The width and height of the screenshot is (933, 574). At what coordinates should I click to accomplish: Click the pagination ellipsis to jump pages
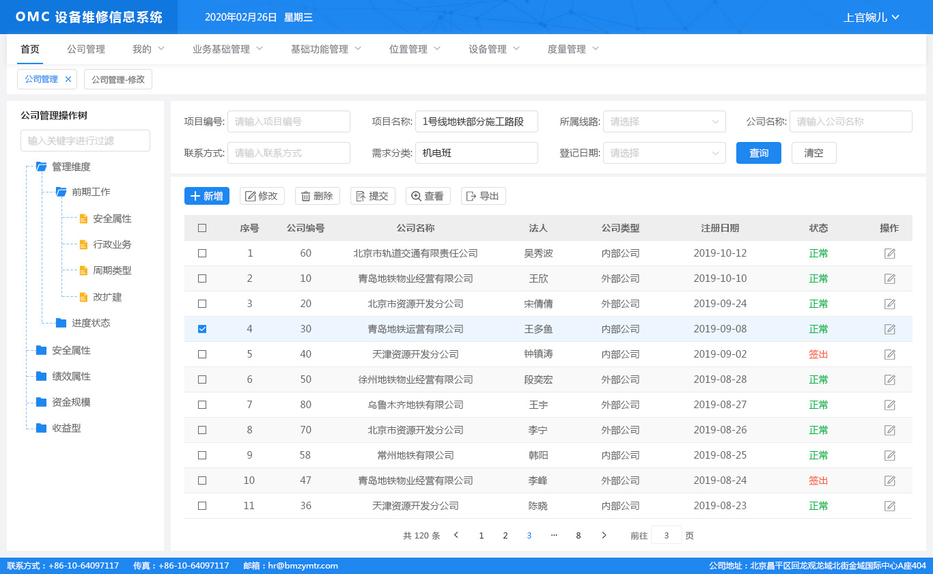(x=554, y=535)
